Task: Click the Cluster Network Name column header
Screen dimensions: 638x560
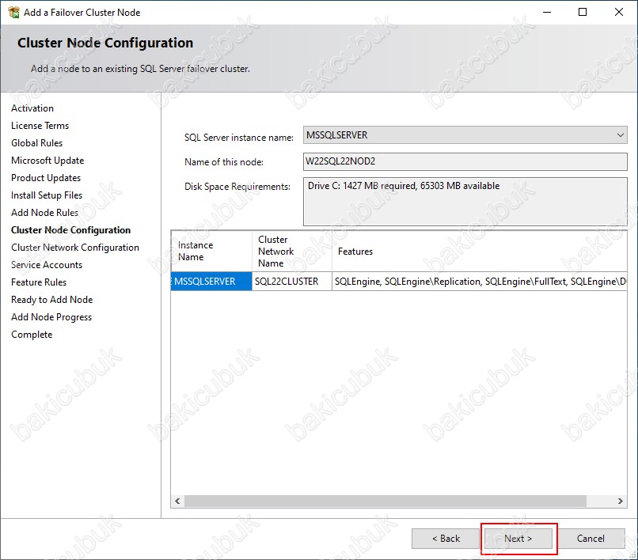Action: click(292, 252)
